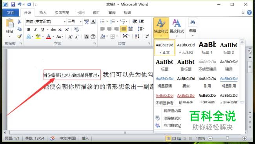Click the Save icon in quick access toolbar
The width and height of the screenshot is (255, 144).
[13, 4]
